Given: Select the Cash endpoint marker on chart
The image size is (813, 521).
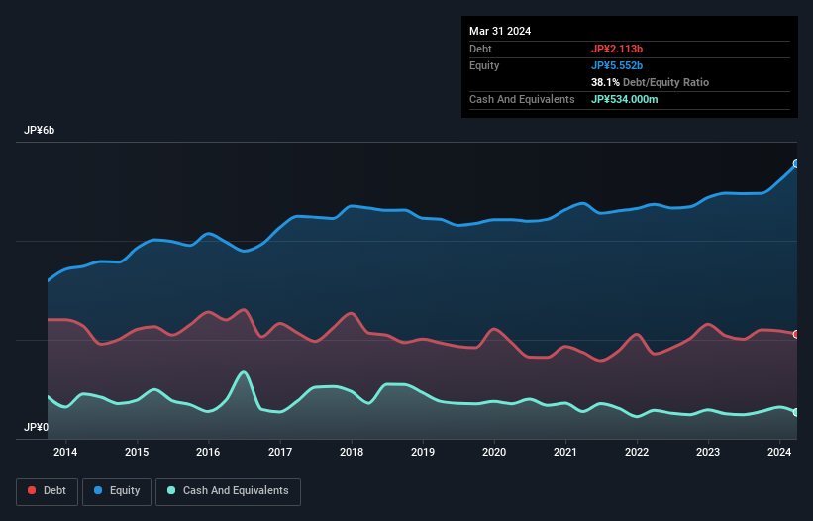Looking at the screenshot, I should click(x=796, y=413).
